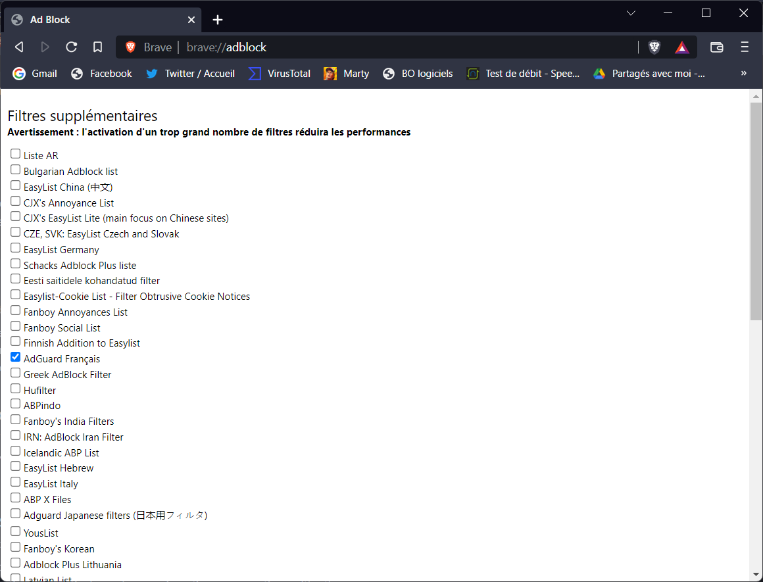
Task: Check the Fanboy's Korean checkbox
Action: coord(16,547)
